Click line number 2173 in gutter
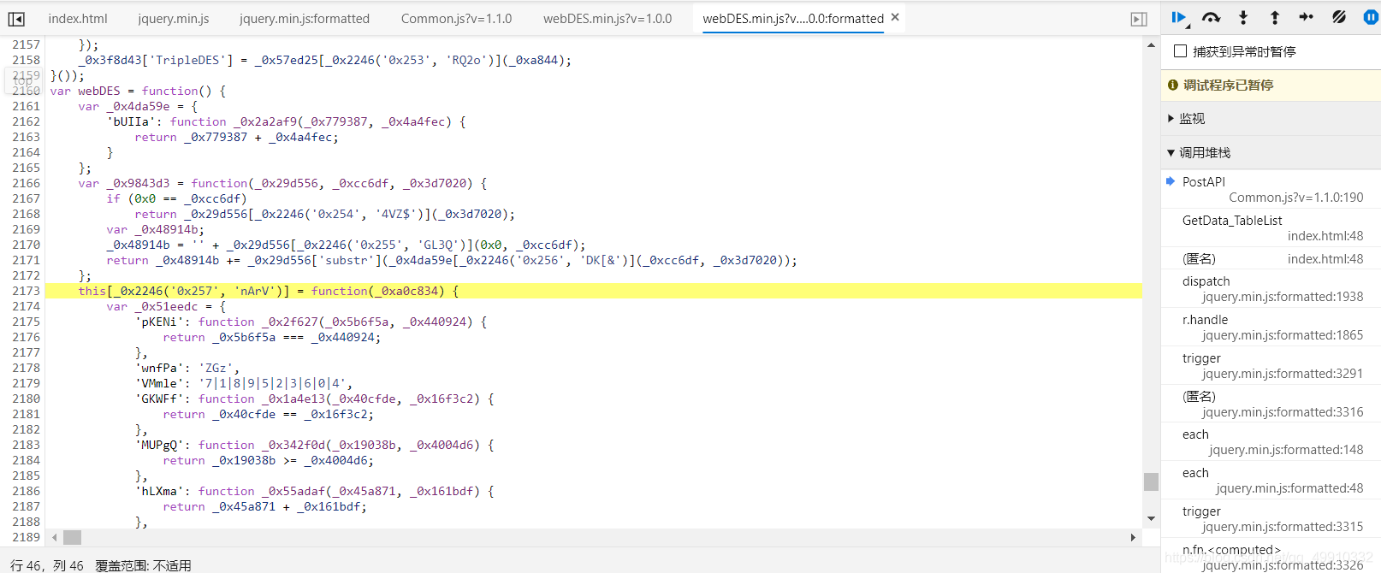Viewport: 1381px width, 573px height. 26,291
